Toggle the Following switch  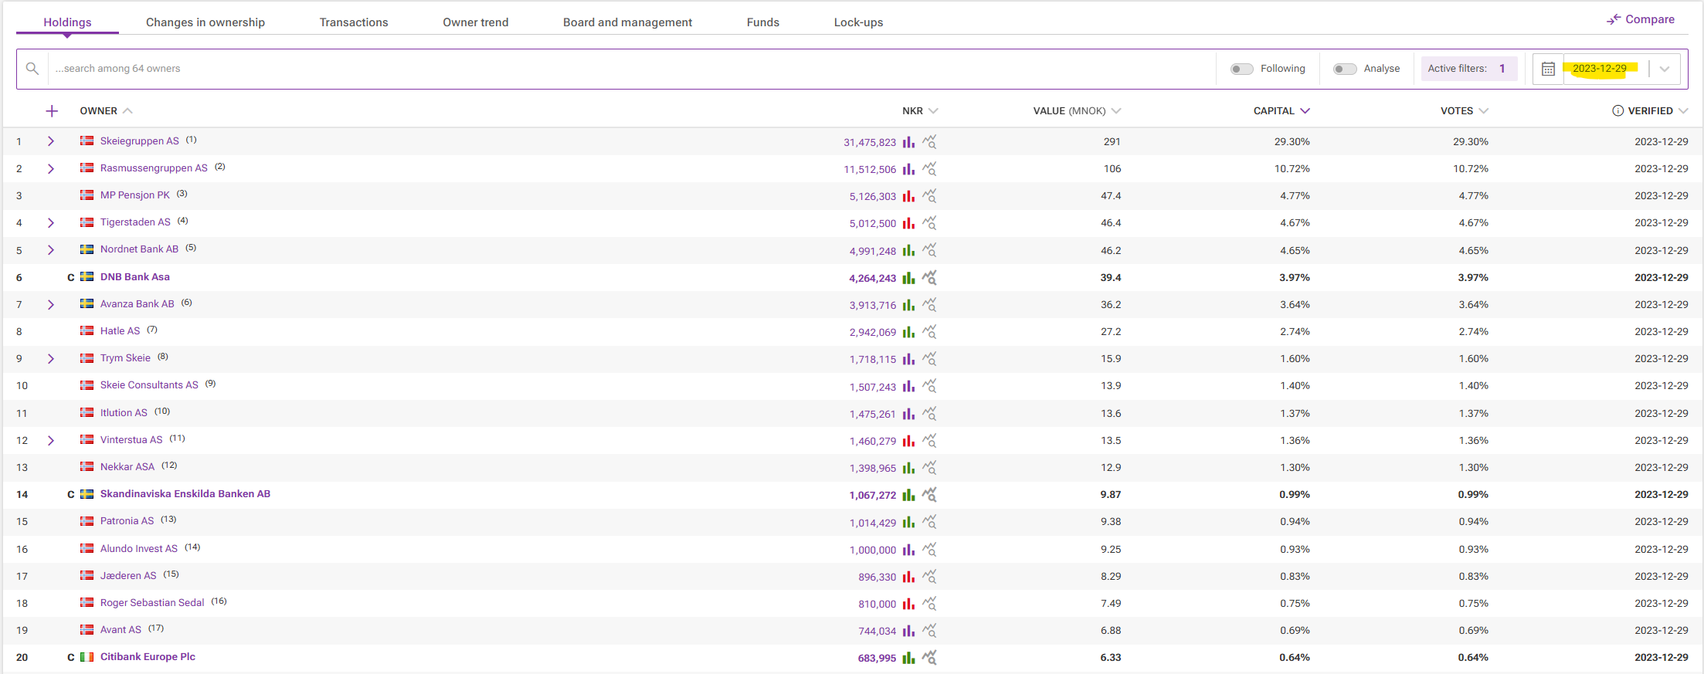1241,69
